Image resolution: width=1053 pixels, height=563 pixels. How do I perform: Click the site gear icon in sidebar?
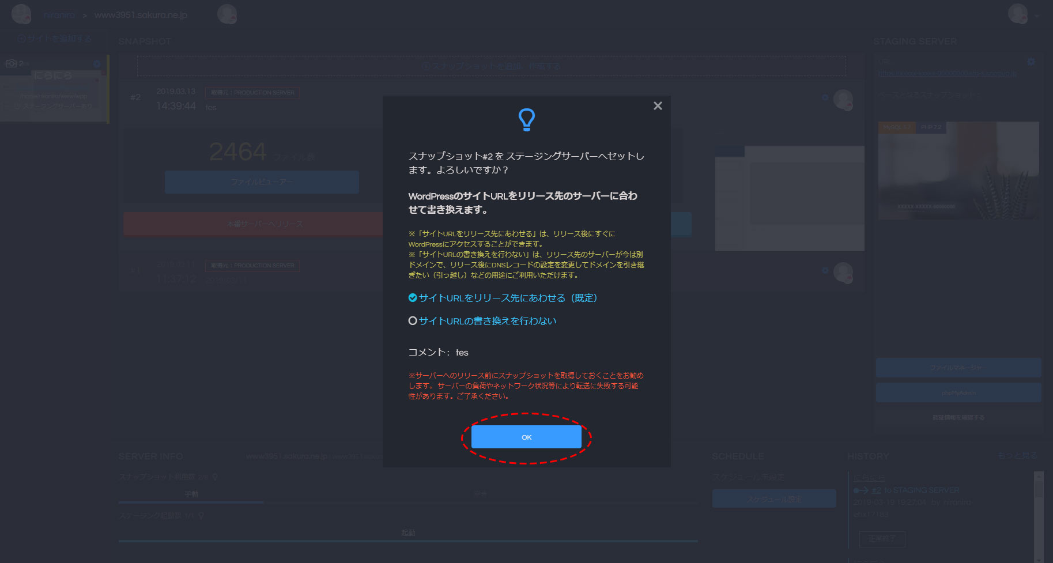[x=97, y=64]
